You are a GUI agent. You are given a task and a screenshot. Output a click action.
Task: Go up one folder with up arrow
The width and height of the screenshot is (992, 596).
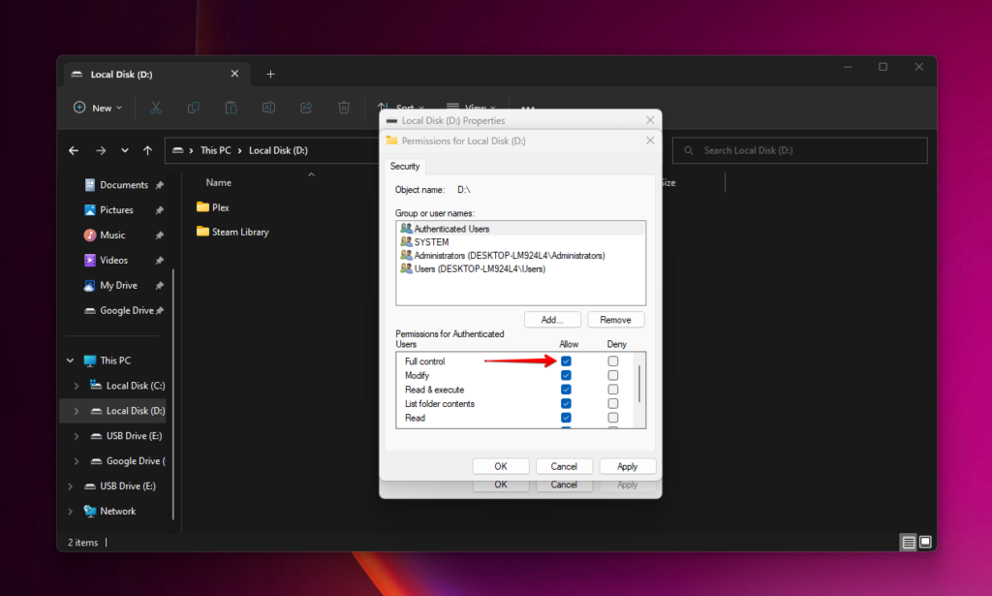click(x=147, y=150)
